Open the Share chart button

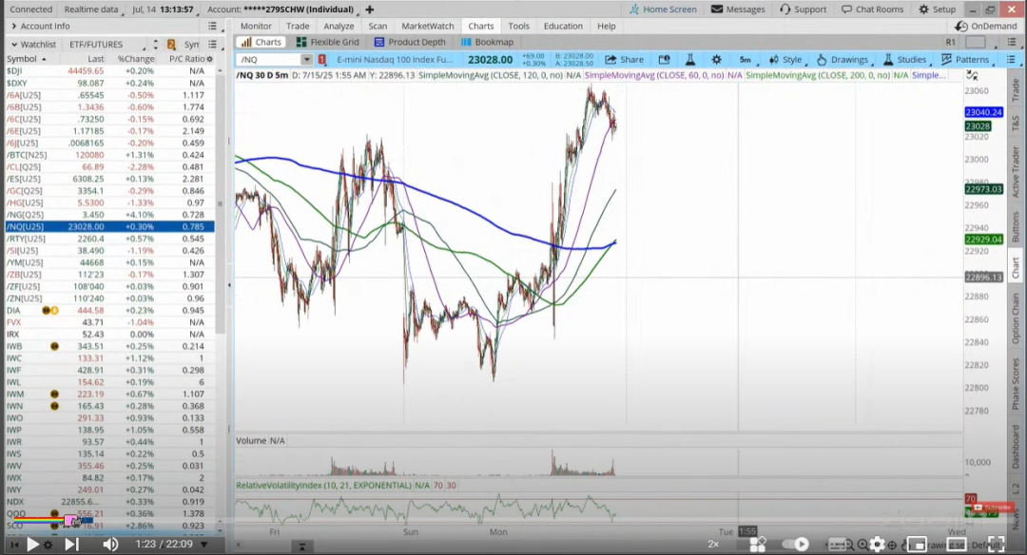coord(624,60)
